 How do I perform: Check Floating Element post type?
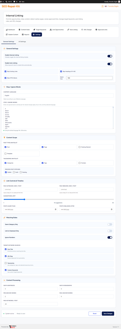tap(79, 147)
